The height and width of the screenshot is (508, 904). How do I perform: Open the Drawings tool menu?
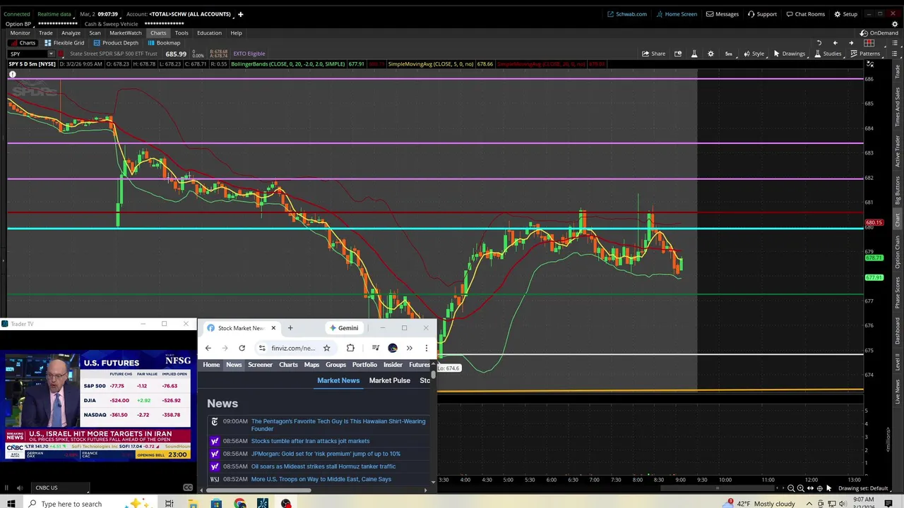[788, 54]
